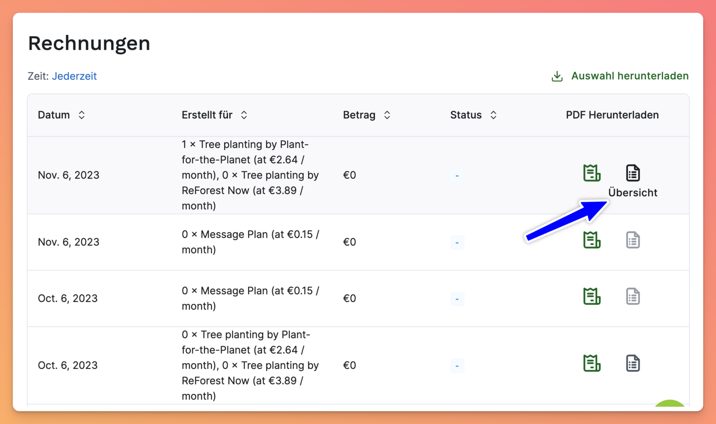Viewport: 716px width, 424px height.
Task: Click greyed overview icon for Oct. 6 Message Plan
Action: coord(632,296)
